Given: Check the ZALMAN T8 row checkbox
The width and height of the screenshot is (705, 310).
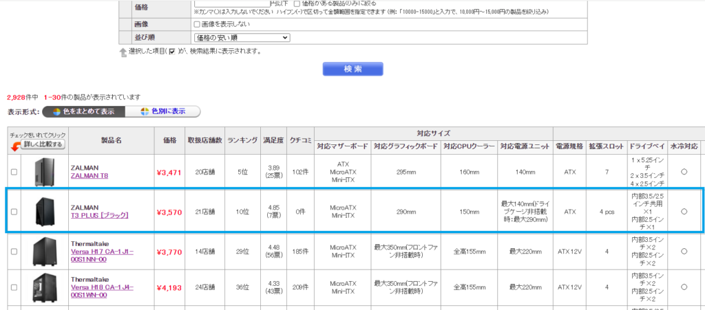Looking at the screenshot, I should point(14,172).
